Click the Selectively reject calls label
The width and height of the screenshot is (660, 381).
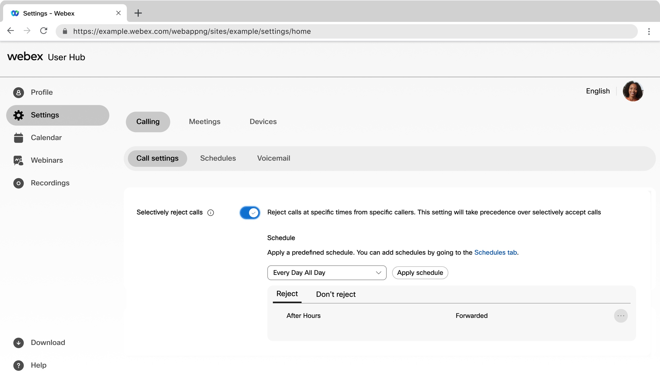pyautogui.click(x=169, y=213)
